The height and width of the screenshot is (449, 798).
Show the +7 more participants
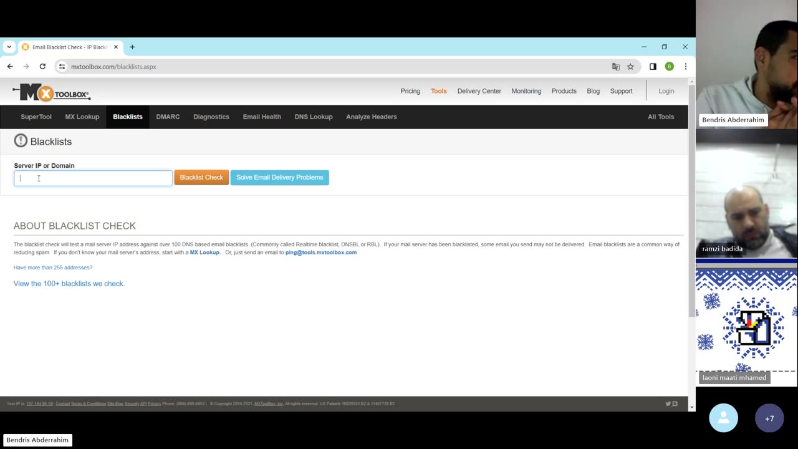pyautogui.click(x=769, y=418)
